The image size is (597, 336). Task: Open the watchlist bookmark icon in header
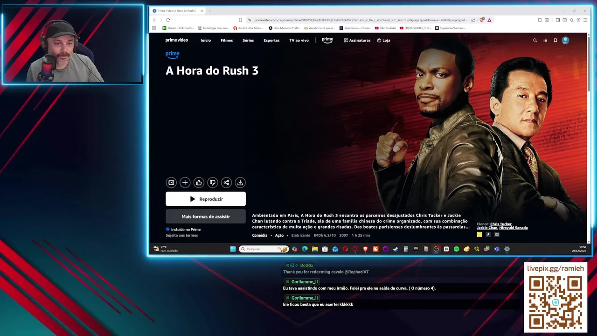point(555,40)
